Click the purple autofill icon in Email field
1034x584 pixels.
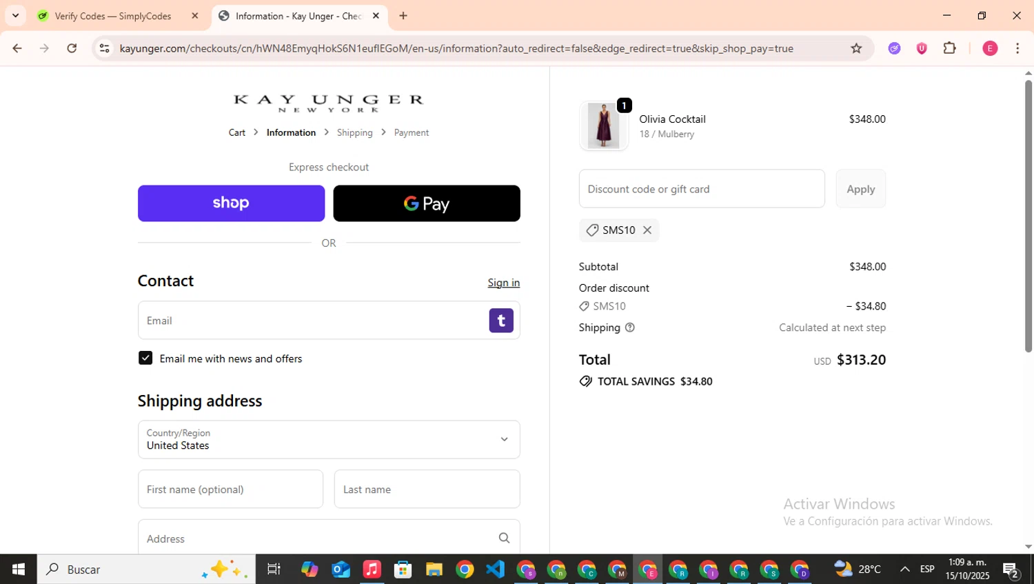coord(501,321)
